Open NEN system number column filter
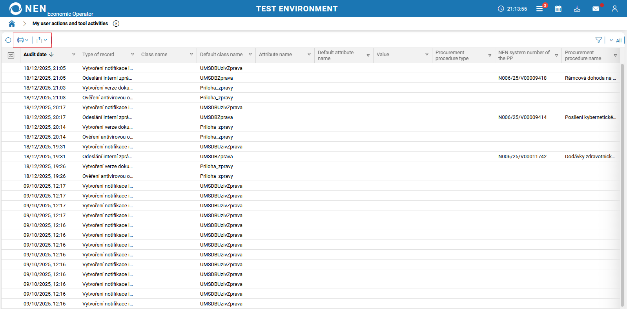Viewport: 627px width, 309px height. pos(556,55)
